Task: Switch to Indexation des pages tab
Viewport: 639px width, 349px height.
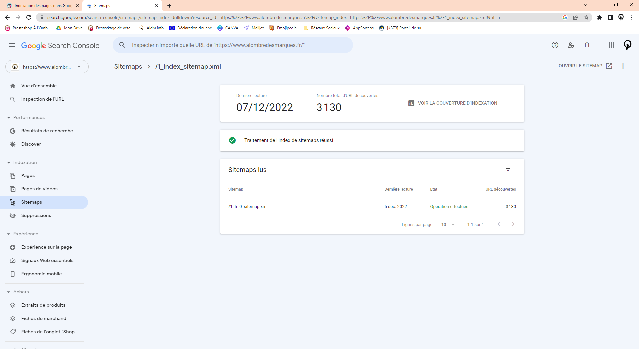Action: coord(43,6)
